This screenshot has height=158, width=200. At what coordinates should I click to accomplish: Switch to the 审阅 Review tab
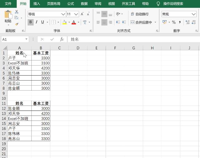point(98,3)
